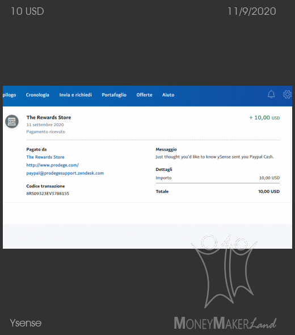Click the date 11 settembre 2020
This screenshot has height=335, width=295.
click(x=45, y=124)
